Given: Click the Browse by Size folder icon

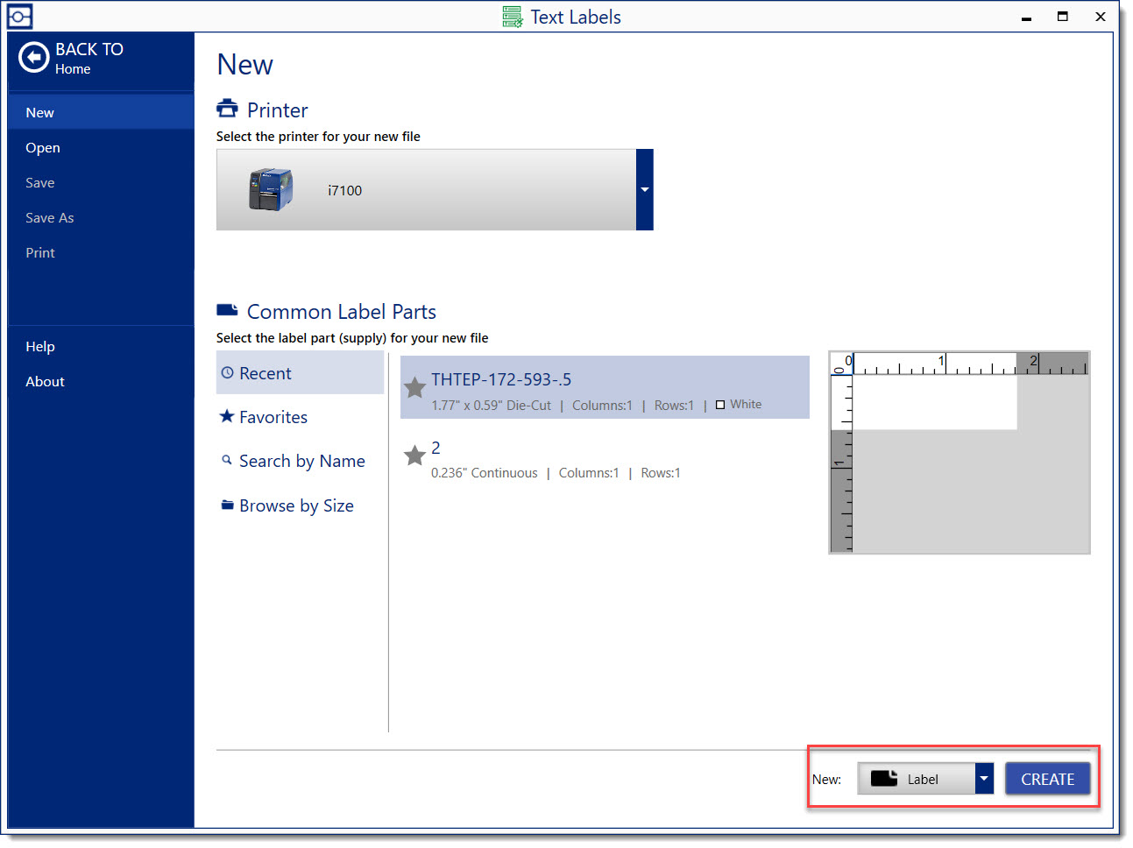Looking at the screenshot, I should [227, 505].
